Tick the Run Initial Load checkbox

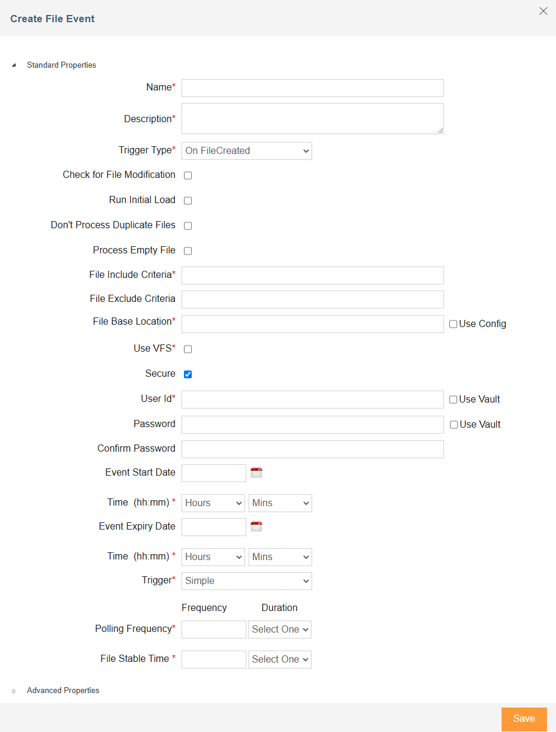point(188,201)
